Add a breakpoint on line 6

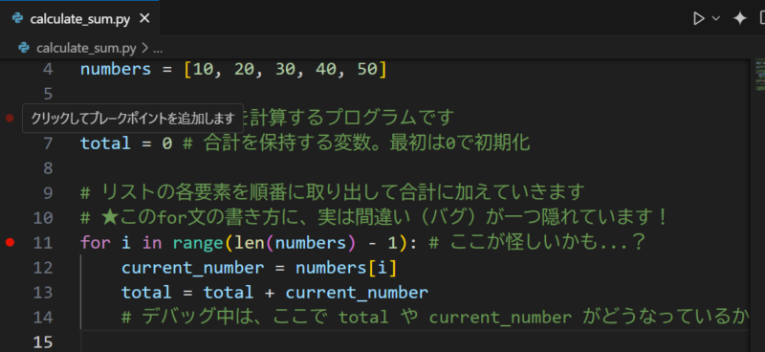pyautogui.click(x=10, y=118)
